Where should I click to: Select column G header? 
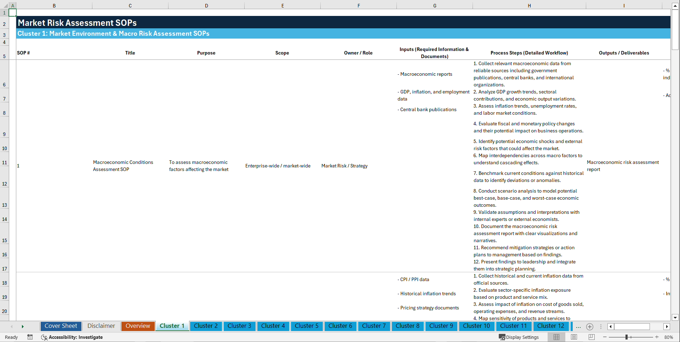434,5
